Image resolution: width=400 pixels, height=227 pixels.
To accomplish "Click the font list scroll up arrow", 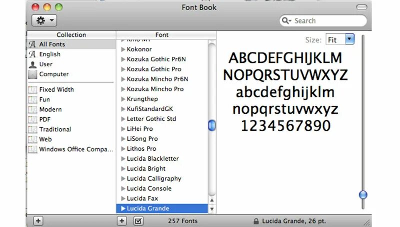I will click(211, 200).
